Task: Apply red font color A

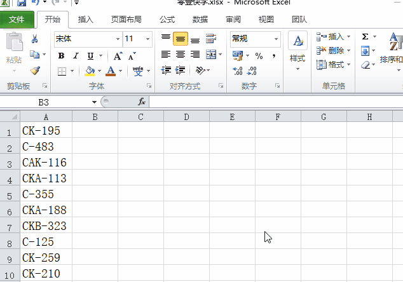Action: click(111, 71)
